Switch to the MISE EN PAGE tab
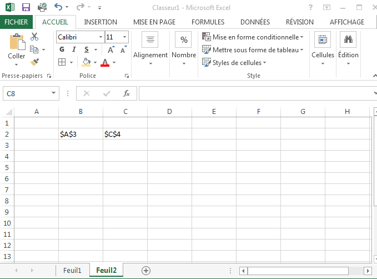 [x=154, y=22]
